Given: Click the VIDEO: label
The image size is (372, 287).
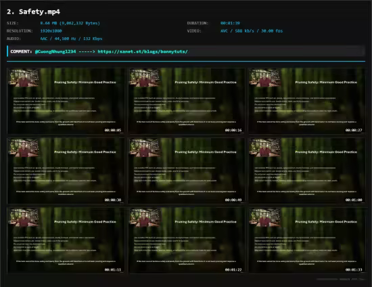Looking at the screenshot, I should 194,31.
